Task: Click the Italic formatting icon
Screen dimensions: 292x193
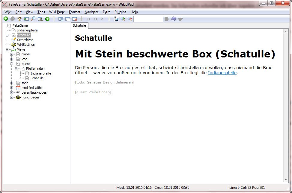Action: pyautogui.click(x=102, y=19)
